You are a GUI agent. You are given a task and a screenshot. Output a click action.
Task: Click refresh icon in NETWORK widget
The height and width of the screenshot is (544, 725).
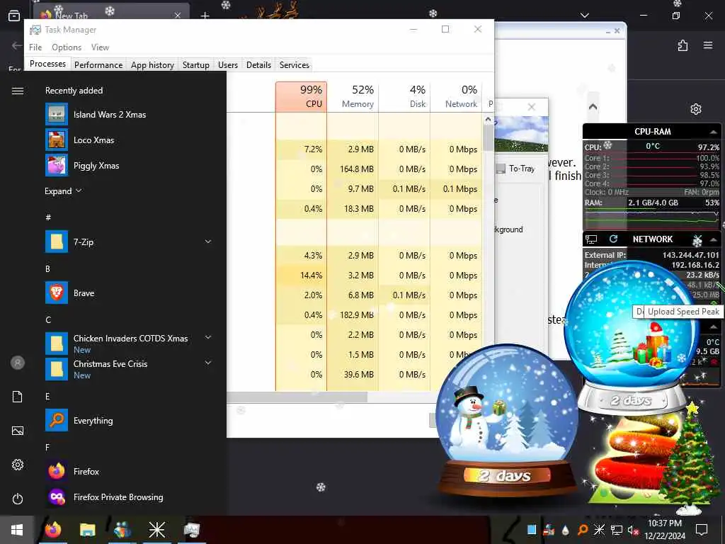tap(614, 239)
